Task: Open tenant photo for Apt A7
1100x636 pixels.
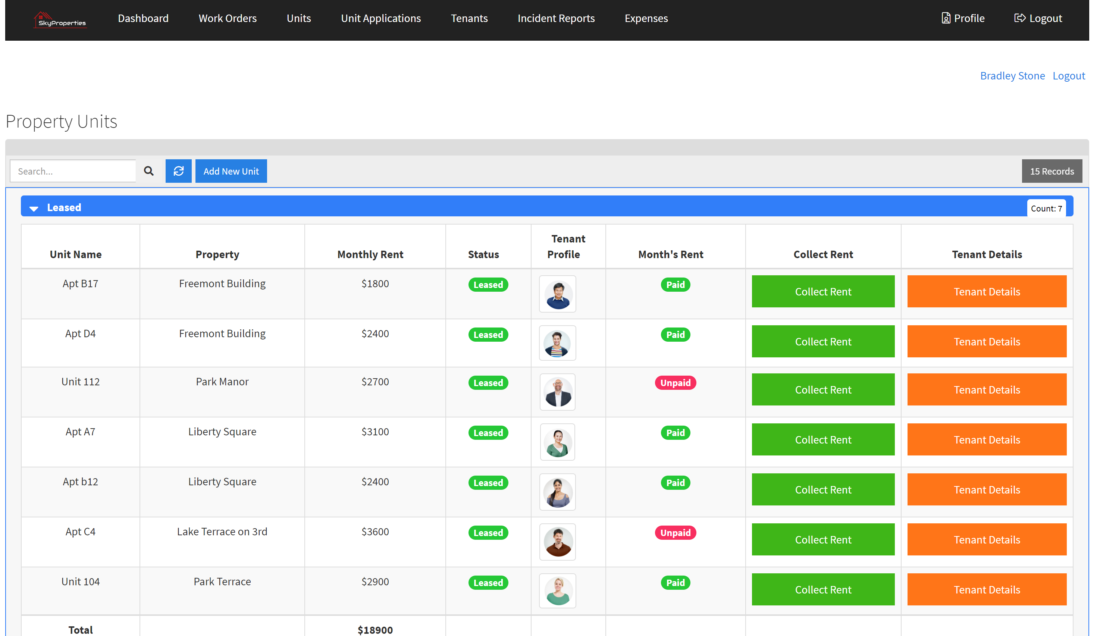Action: (557, 442)
